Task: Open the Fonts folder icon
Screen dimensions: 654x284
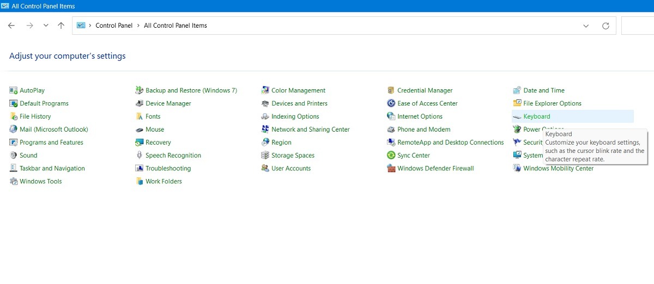Action: (x=140, y=116)
